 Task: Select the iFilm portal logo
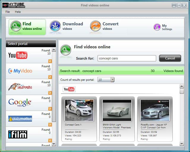(18, 134)
